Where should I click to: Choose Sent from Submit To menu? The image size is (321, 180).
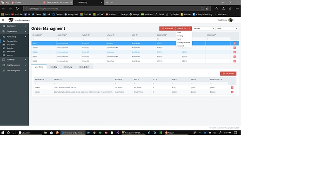click(x=179, y=39)
